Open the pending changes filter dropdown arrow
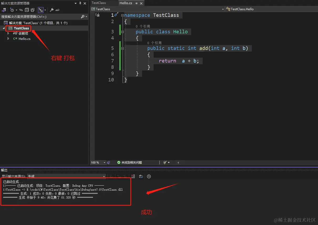 pos(16,10)
